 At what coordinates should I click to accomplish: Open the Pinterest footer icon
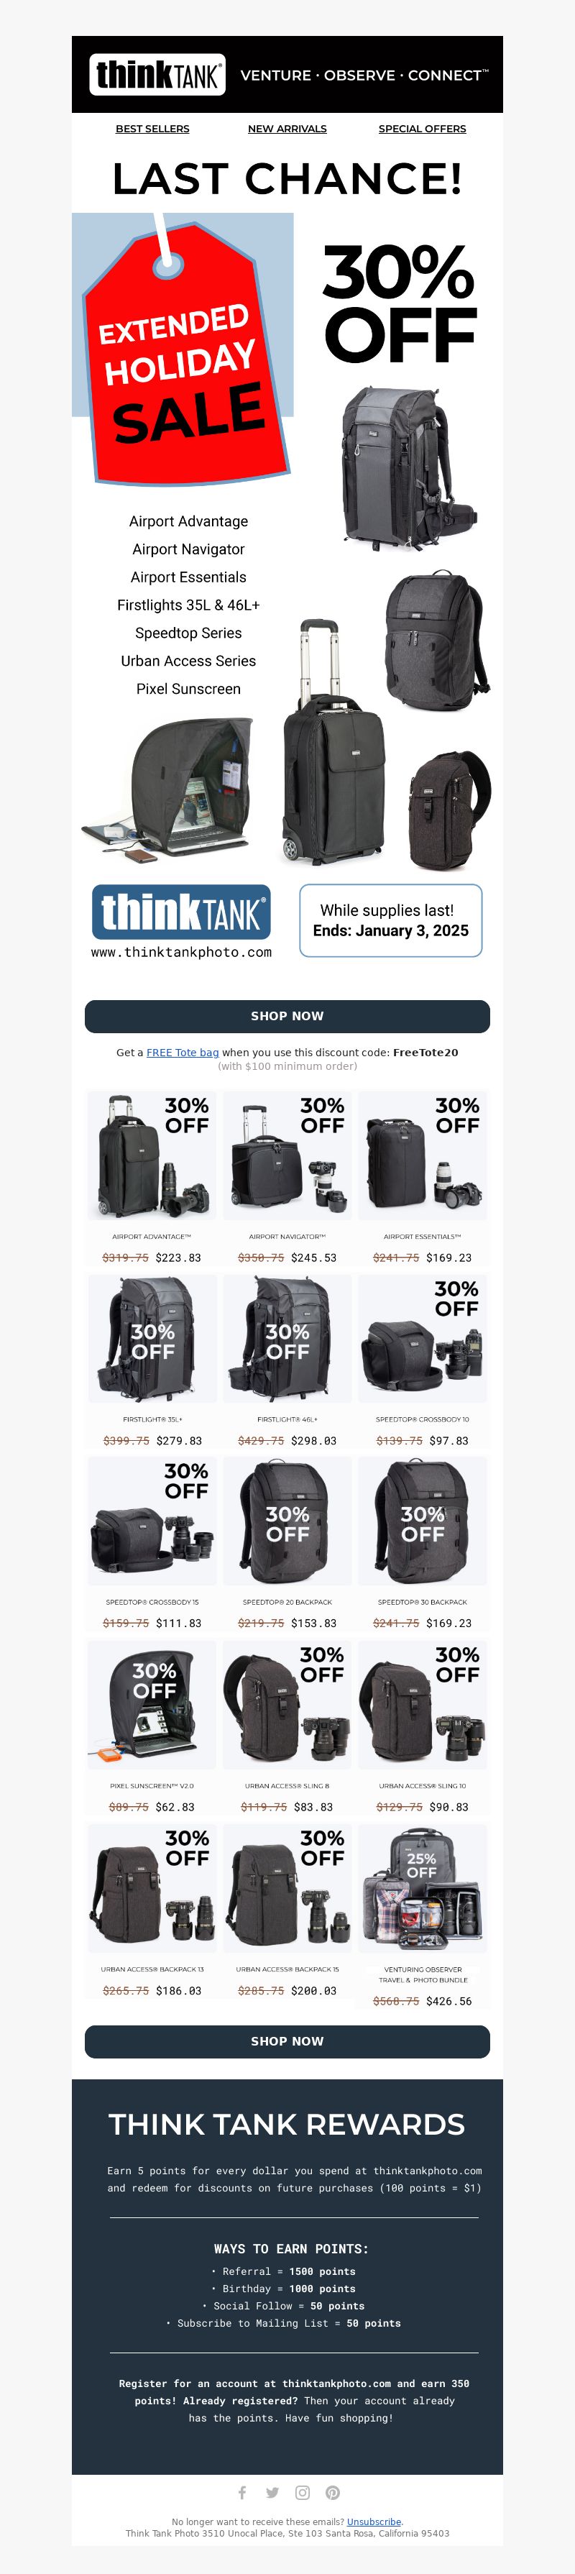pos(332,2492)
